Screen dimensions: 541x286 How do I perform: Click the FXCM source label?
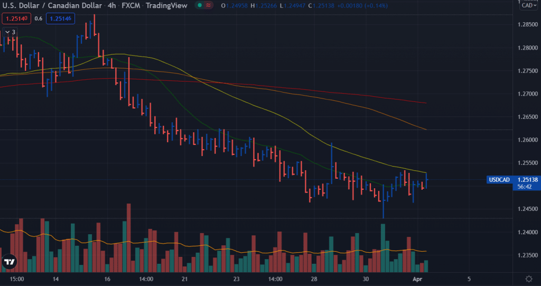tap(131, 5)
